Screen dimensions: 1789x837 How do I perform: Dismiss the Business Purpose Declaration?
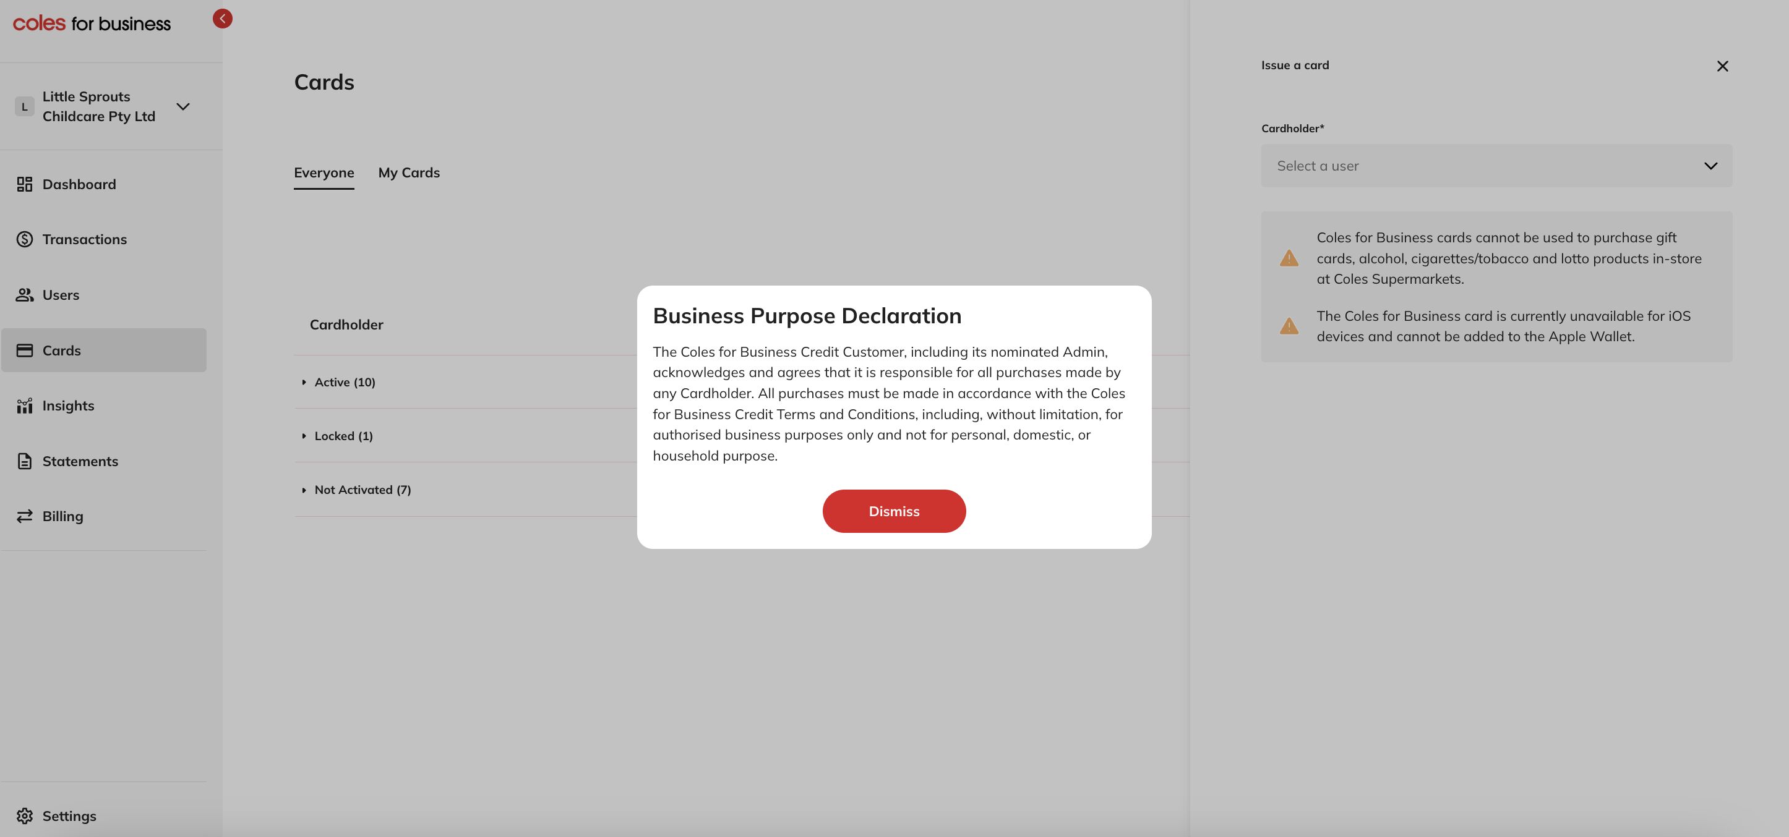coord(894,511)
